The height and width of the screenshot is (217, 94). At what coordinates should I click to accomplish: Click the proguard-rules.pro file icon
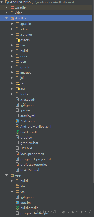(x=18, y=213)
